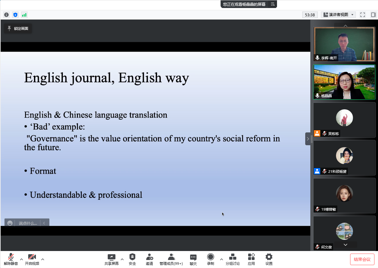Expand audio options arrow beside mute
This screenshot has height=268, width=378.
pyautogui.click(x=21, y=259)
